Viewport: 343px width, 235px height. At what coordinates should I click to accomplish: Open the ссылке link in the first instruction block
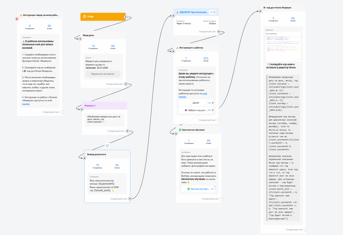pos(26,104)
